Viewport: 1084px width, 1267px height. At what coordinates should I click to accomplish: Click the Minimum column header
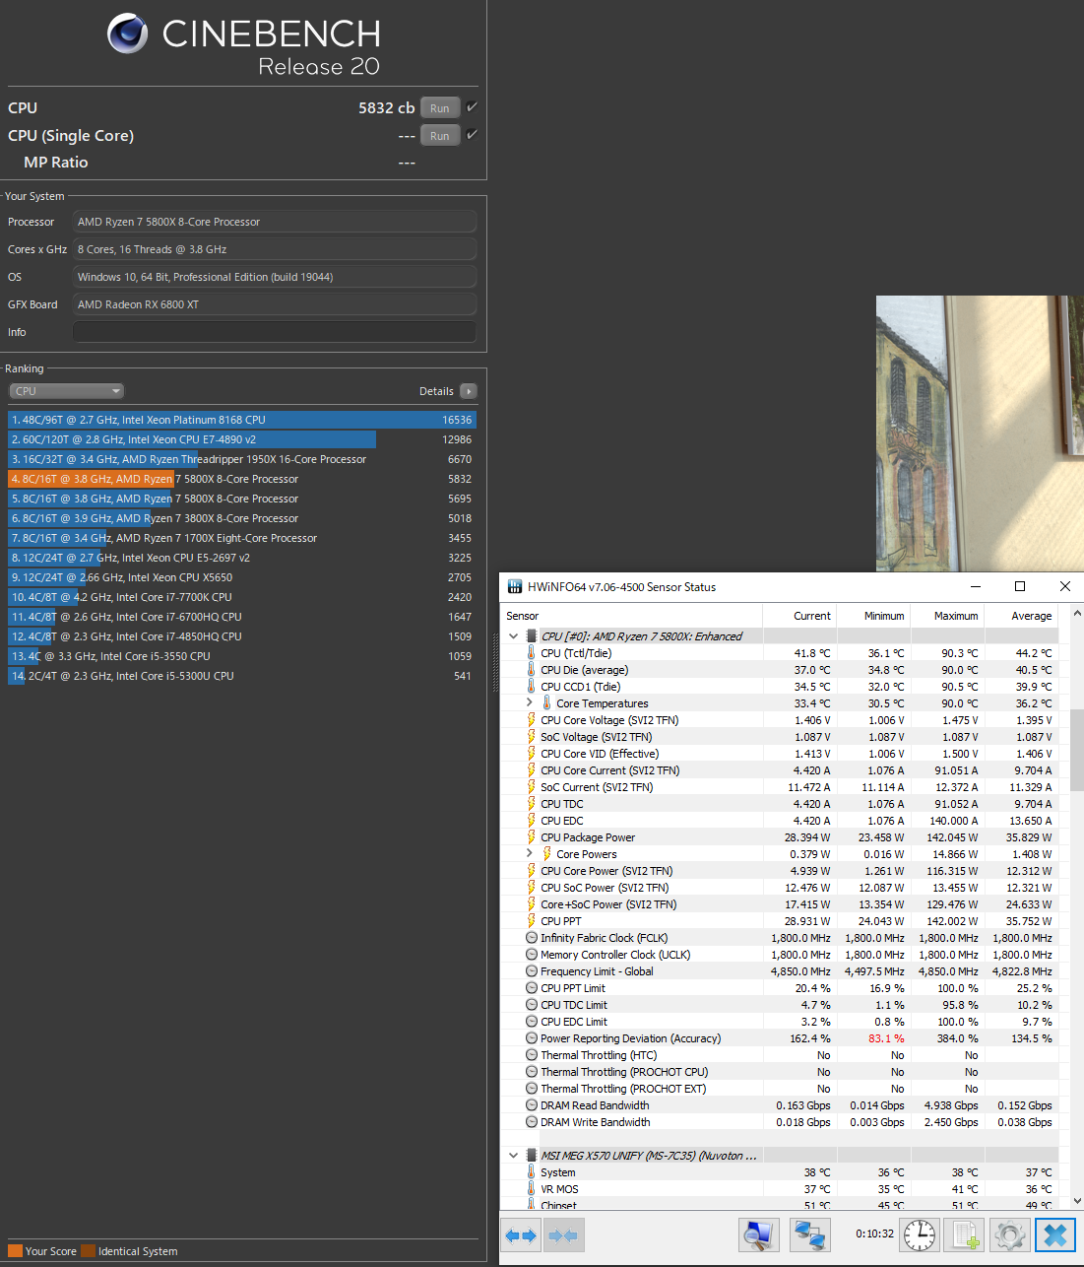[x=873, y=615]
